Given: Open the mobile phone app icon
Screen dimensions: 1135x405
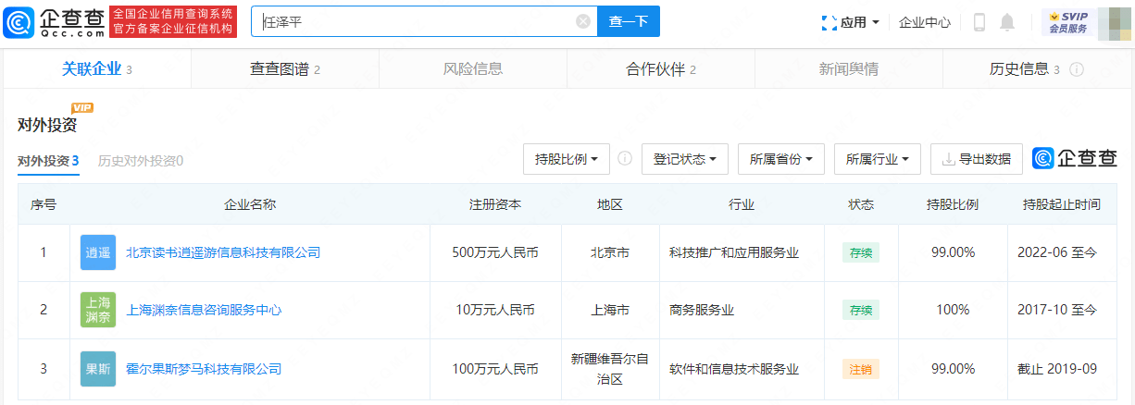Looking at the screenshot, I should 979,22.
